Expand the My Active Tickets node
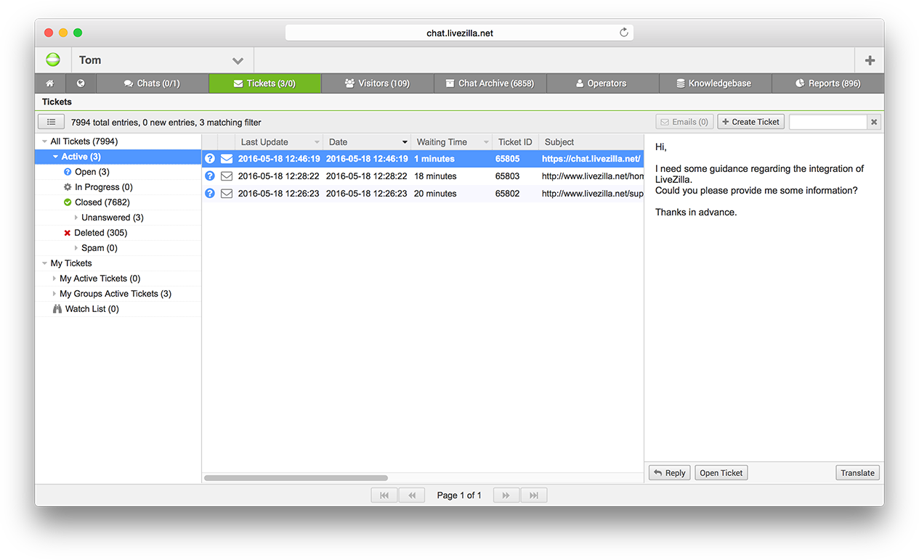The height and width of the screenshot is (560, 919). [54, 279]
